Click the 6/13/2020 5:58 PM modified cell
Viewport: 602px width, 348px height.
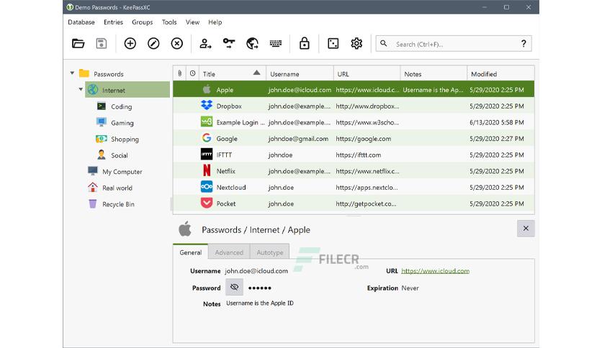coord(496,122)
